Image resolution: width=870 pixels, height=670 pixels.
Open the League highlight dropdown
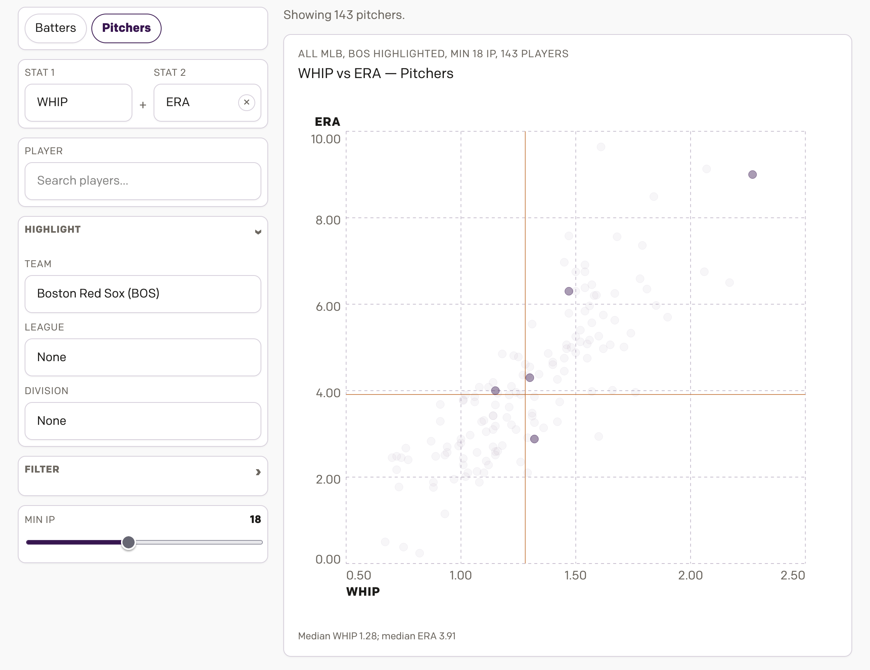point(143,357)
